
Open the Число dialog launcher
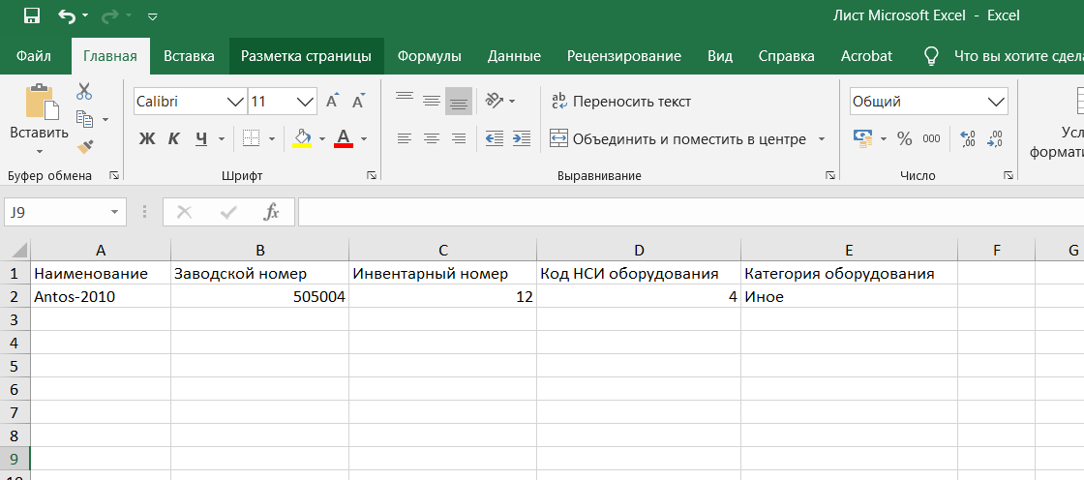pyautogui.click(x=1009, y=176)
